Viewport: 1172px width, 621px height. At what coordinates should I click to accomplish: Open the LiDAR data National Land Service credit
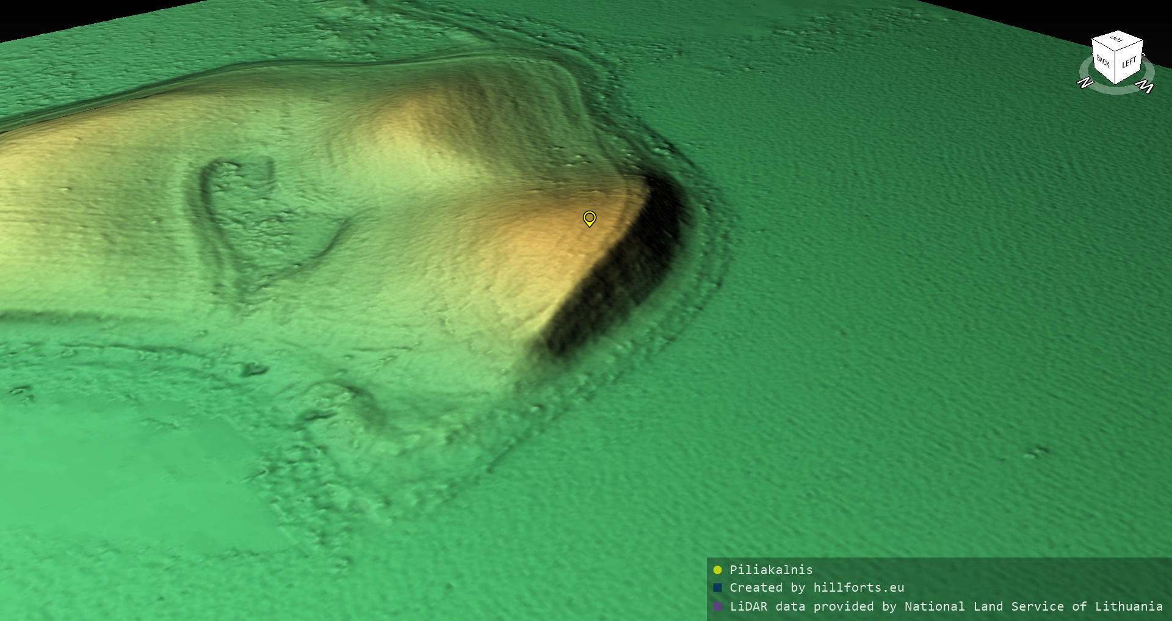click(x=946, y=606)
